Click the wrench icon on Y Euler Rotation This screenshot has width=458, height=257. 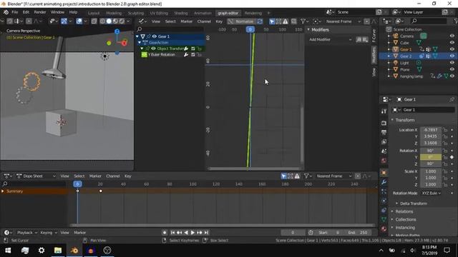[186, 54]
